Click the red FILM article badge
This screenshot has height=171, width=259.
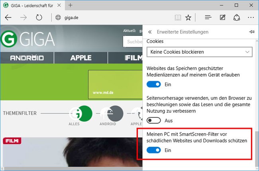click(12, 141)
